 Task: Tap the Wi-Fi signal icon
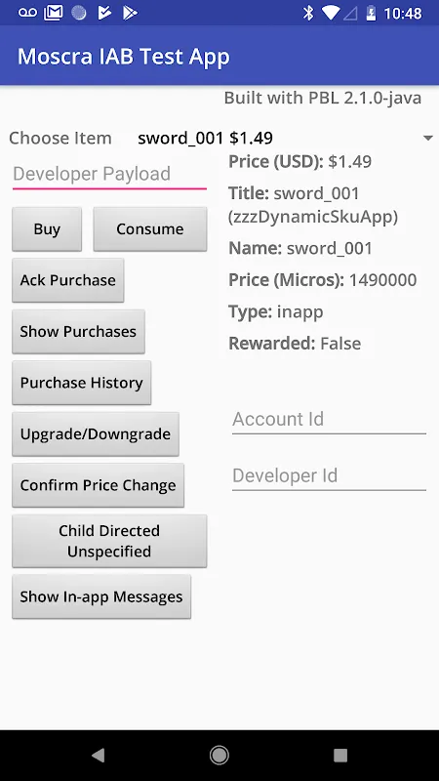(330, 13)
